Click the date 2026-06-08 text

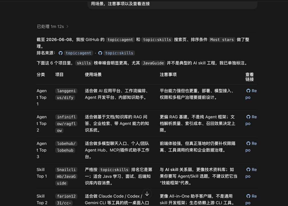click(59, 40)
